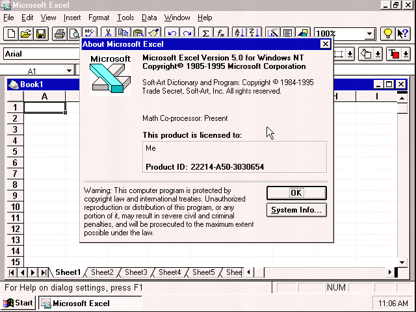The width and height of the screenshot is (416, 312).
Task: Click the vertical scrollbar up arrow
Action: click(x=402, y=98)
